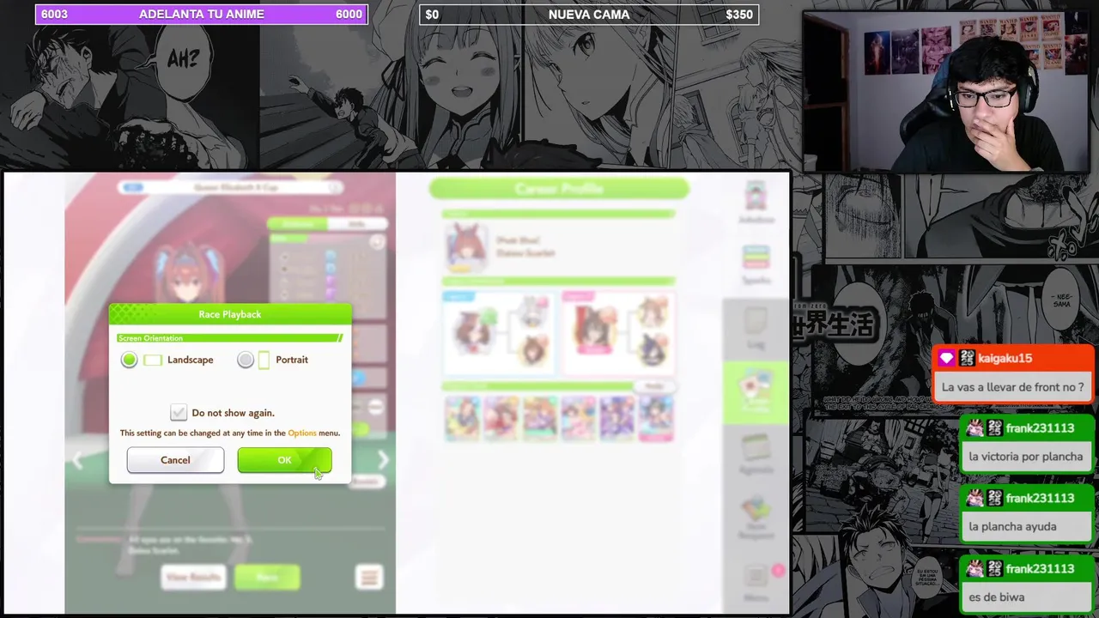This screenshot has width=1099, height=618.
Task: Click the Race Playback dialog title
Action: [230, 314]
